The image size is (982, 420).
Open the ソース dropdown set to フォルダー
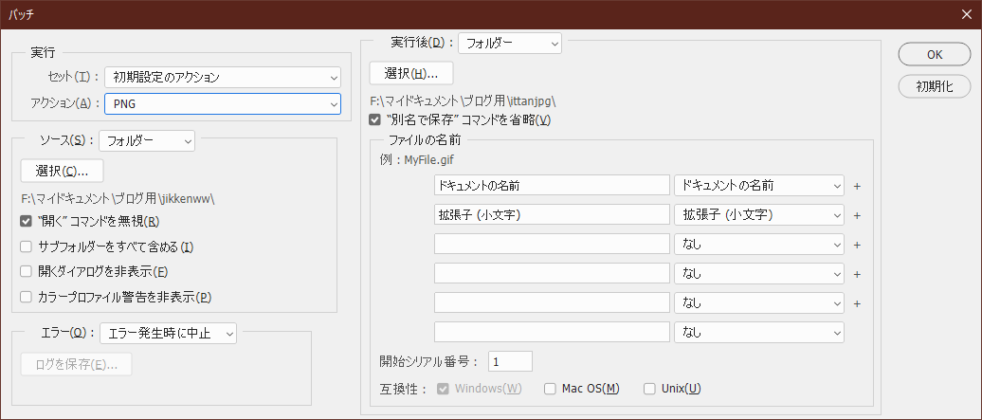pyautogui.click(x=147, y=141)
